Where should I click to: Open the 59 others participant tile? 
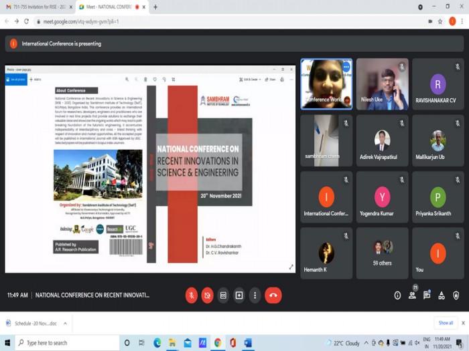pyautogui.click(x=382, y=253)
